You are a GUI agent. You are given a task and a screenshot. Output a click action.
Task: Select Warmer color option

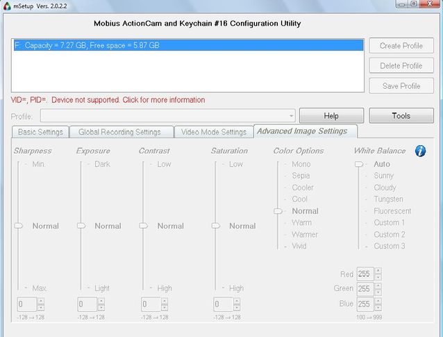point(305,234)
